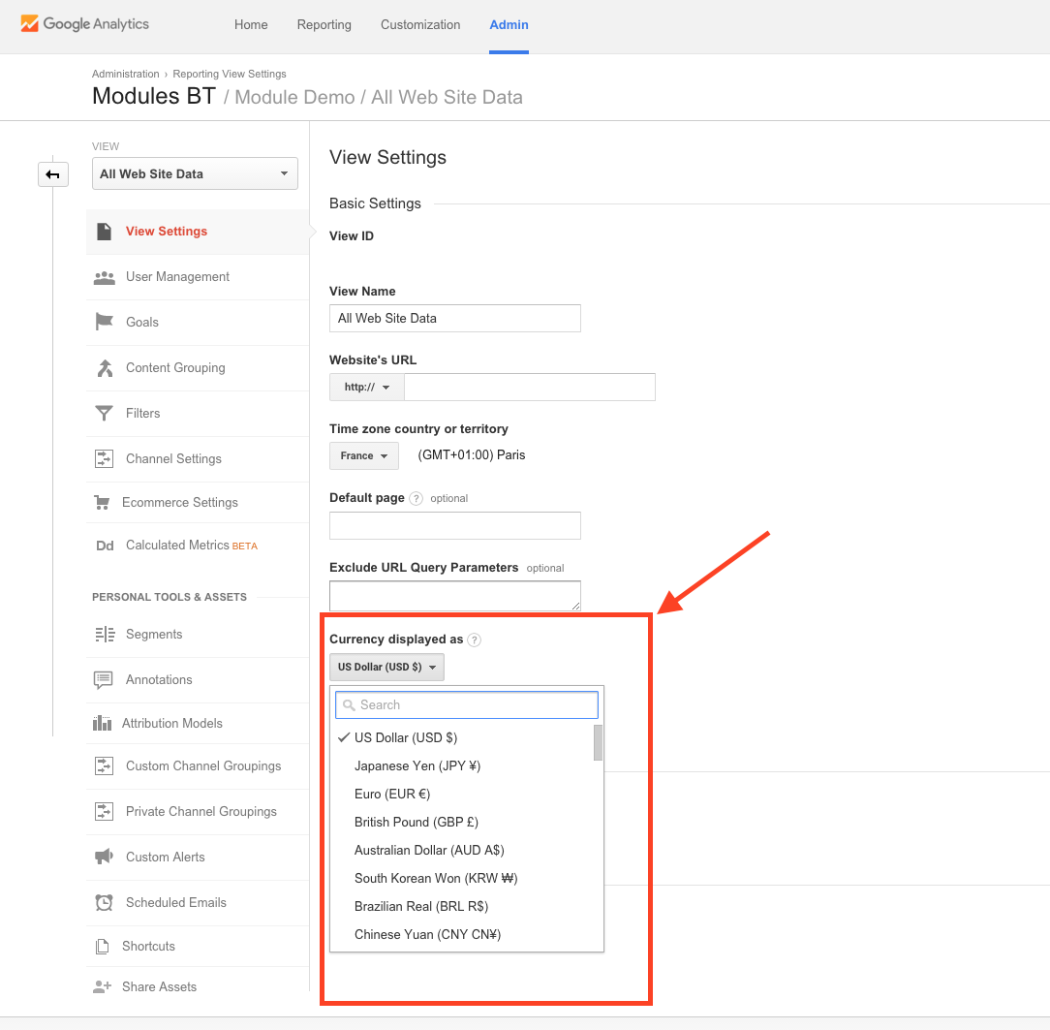Click the Shortcuts pages icon
1050x1030 pixels.
coord(103,947)
